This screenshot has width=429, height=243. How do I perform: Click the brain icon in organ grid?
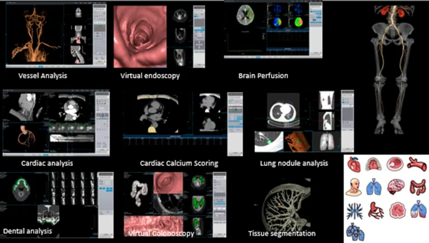point(394,187)
